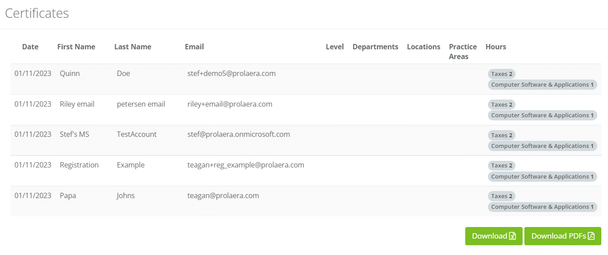Click the Taxes 2 tag in Quinn's row

pyautogui.click(x=502, y=74)
